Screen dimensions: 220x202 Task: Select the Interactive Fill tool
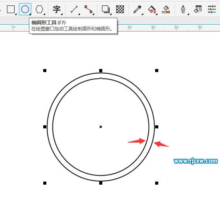pos(152,9)
